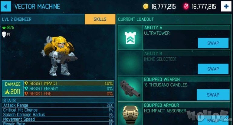Swap the equipped weapon
The height and width of the screenshot is (125, 233).
[213, 95]
